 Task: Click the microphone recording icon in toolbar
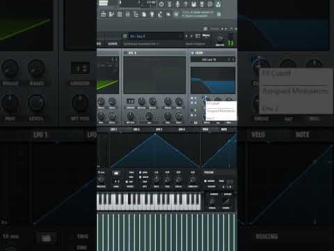(177, 4)
